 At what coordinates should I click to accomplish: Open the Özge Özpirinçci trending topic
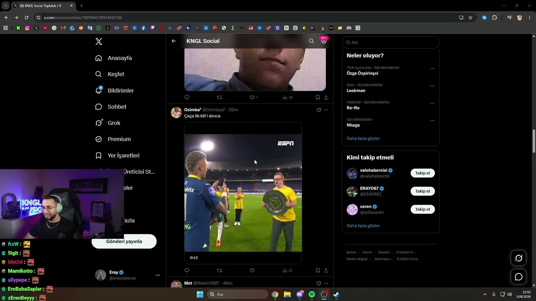tap(362, 73)
